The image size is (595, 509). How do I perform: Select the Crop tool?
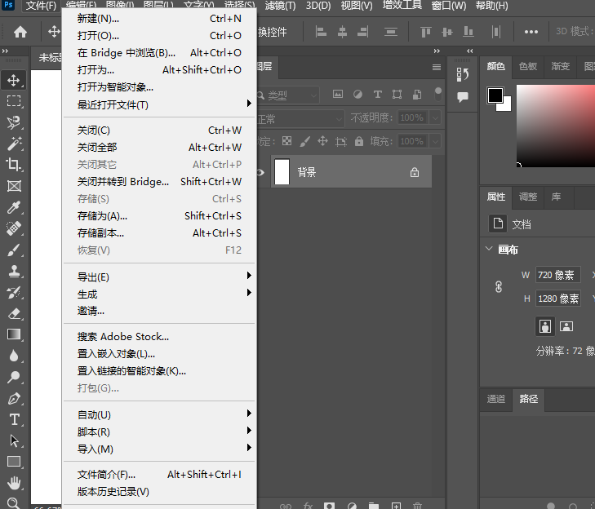coord(14,165)
